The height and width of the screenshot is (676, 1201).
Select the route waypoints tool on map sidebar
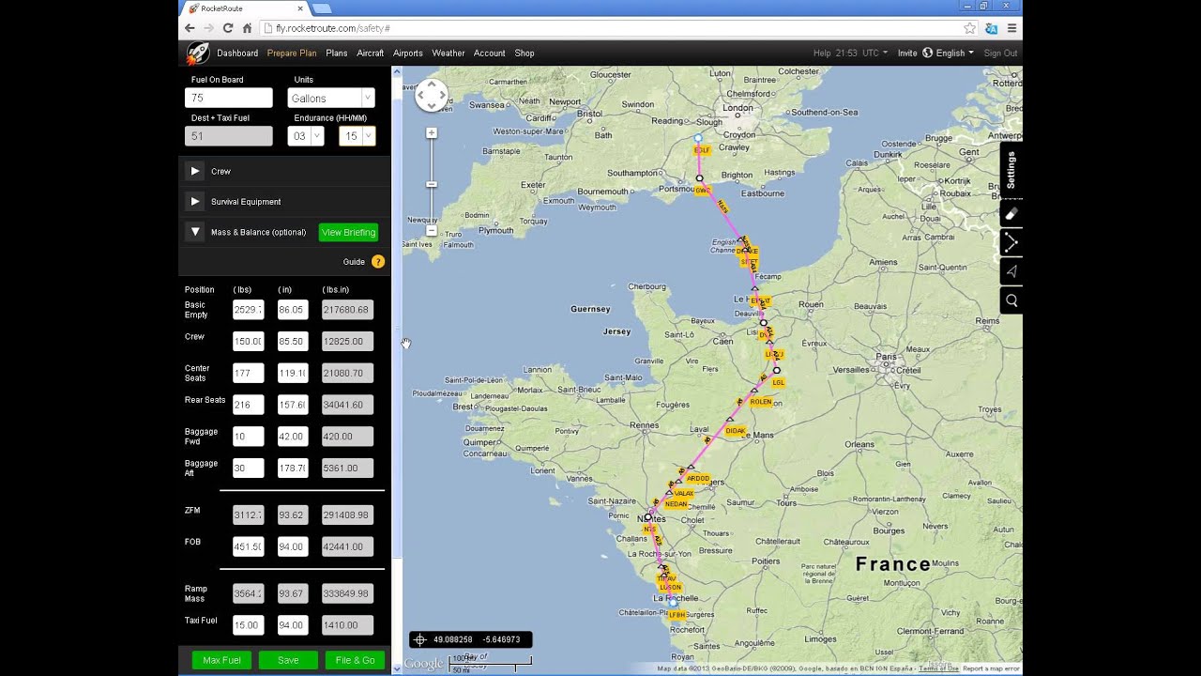[x=1011, y=243]
